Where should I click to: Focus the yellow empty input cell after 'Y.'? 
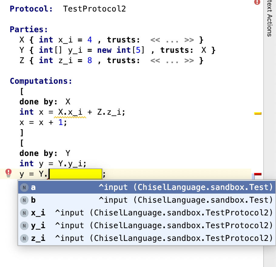tap(75, 174)
